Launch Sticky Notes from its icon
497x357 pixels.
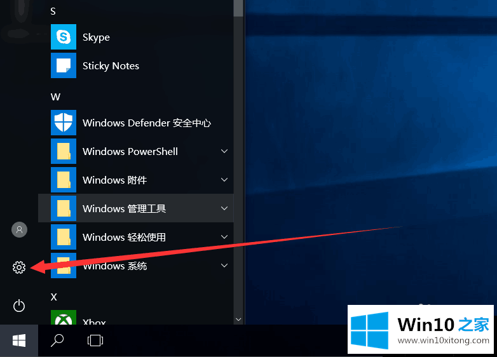click(64, 65)
